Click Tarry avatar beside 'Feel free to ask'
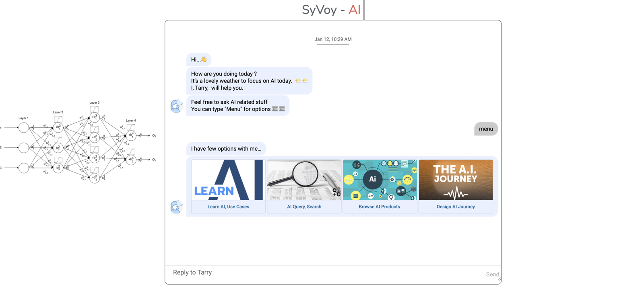The height and width of the screenshot is (299, 644). tap(176, 106)
